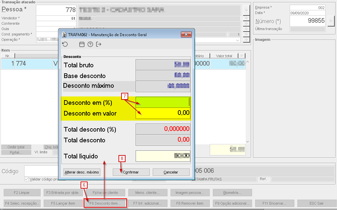
Task: Click the scroll down arrow of item grid
Action: pyautogui.click(x=247, y=142)
